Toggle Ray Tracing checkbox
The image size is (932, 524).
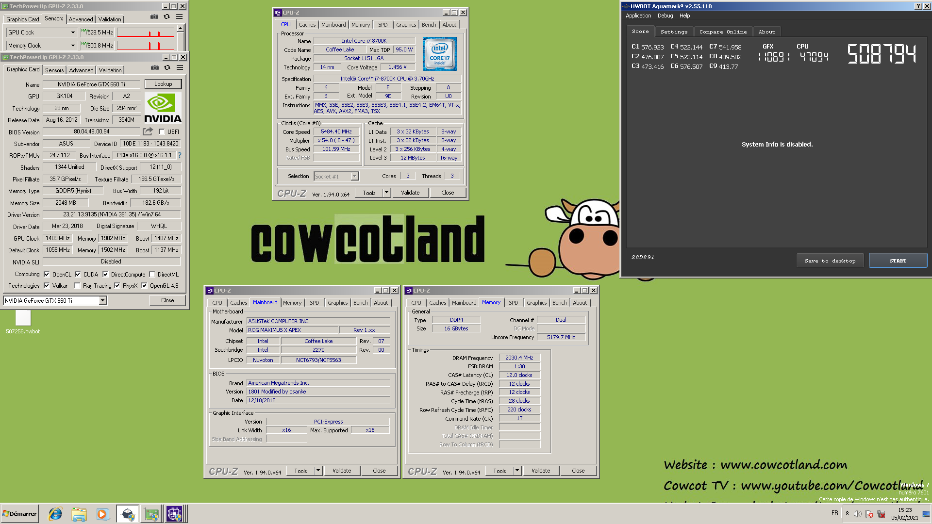point(77,285)
